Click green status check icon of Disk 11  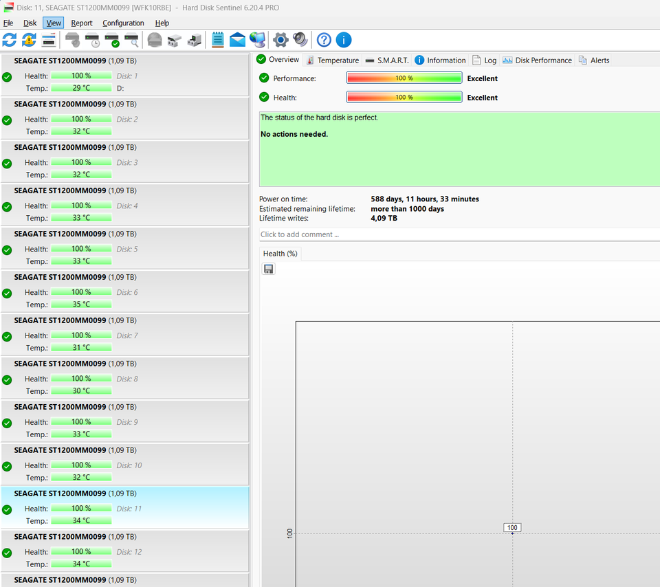[7, 509]
